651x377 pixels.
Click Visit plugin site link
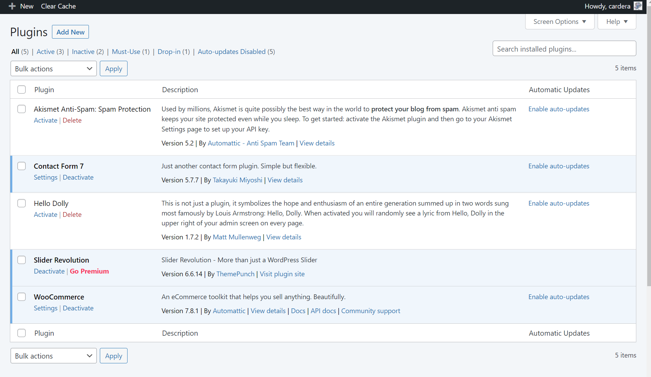click(x=282, y=274)
